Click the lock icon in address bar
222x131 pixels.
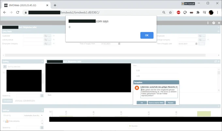click(25, 12)
